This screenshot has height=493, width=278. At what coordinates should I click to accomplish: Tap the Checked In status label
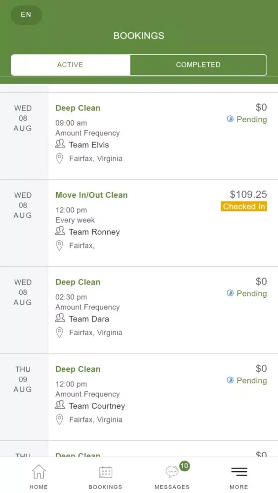pos(244,207)
